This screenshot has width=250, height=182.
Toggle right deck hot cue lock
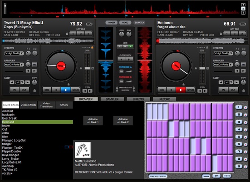[x=221, y=34]
